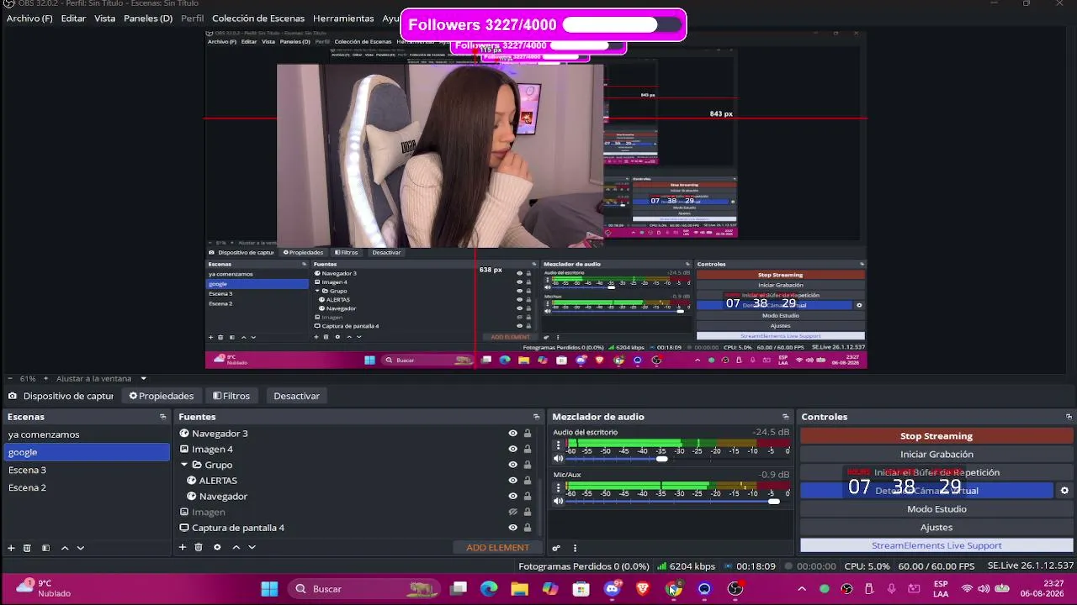This screenshot has width=1077, height=605.
Task: Open StreamElements Live Support
Action: [936, 545]
